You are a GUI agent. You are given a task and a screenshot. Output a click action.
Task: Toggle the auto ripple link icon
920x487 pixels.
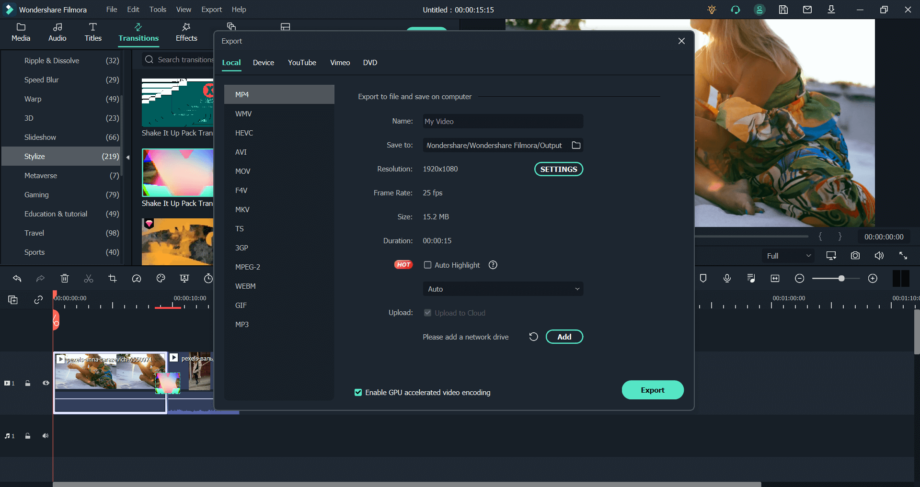tap(38, 300)
